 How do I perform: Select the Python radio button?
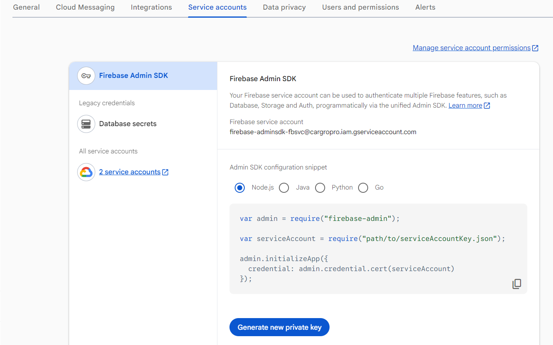(320, 188)
